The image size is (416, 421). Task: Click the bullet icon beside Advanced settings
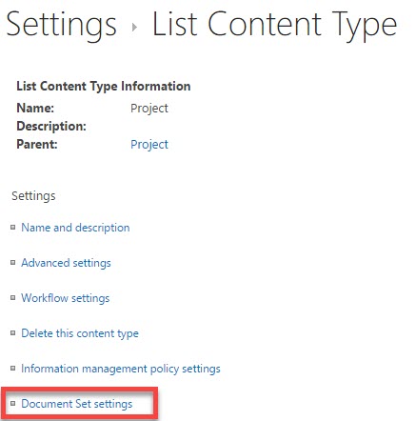click(x=12, y=263)
